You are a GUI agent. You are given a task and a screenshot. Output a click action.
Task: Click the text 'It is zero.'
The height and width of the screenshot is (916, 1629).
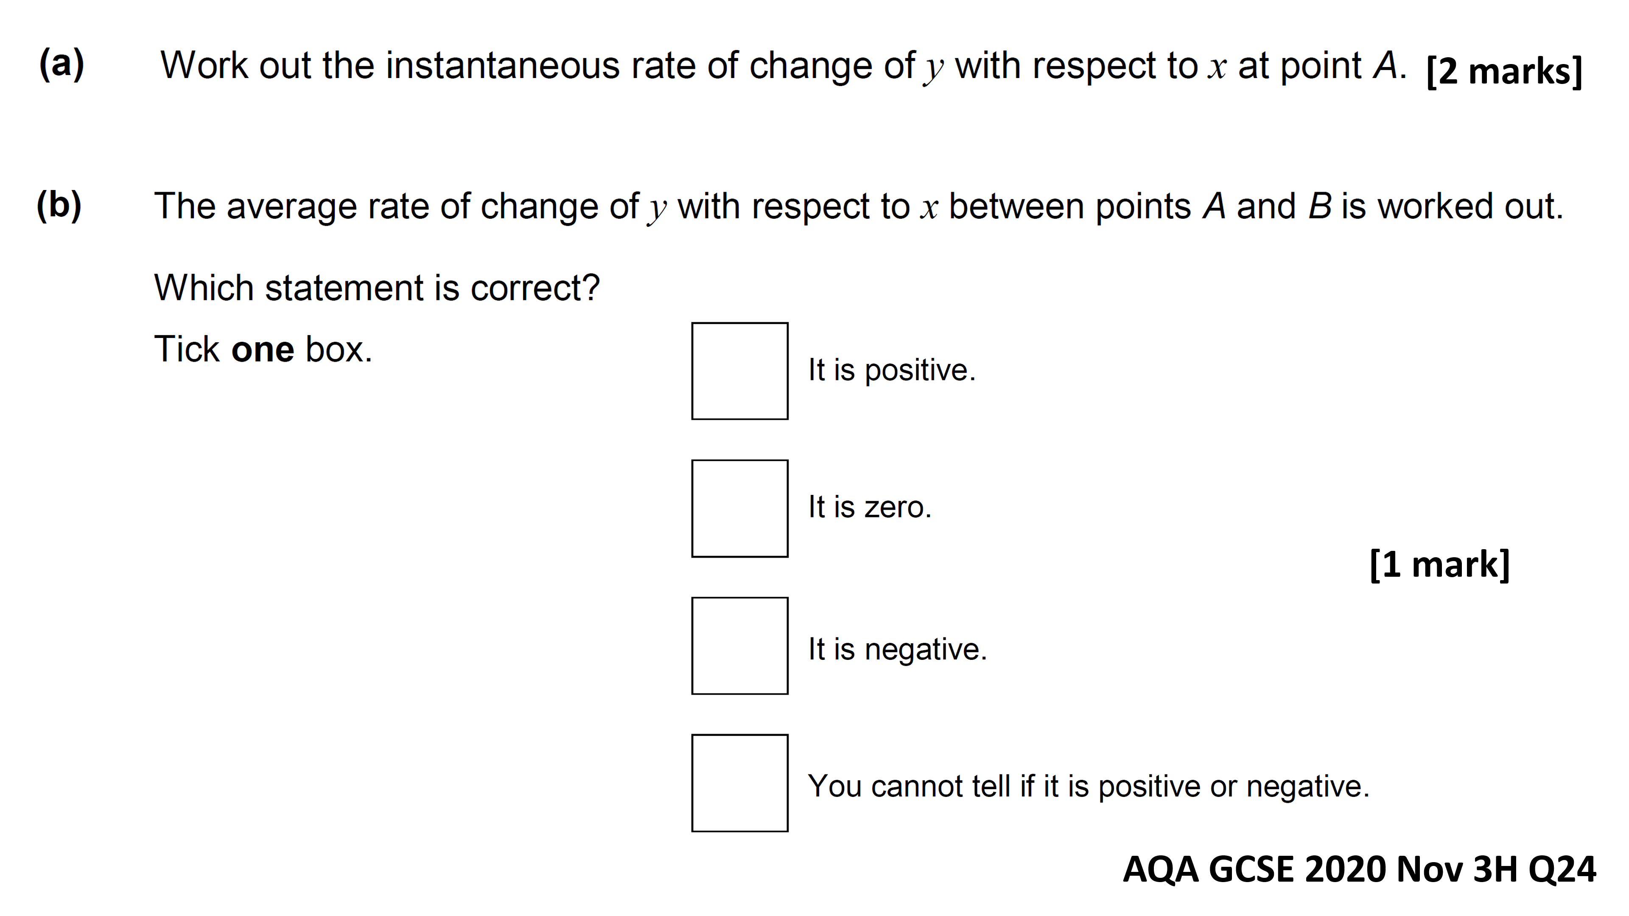pyautogui.click(x=870, y=507)
